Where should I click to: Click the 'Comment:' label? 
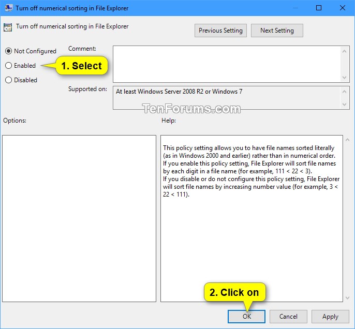point(82,49)
